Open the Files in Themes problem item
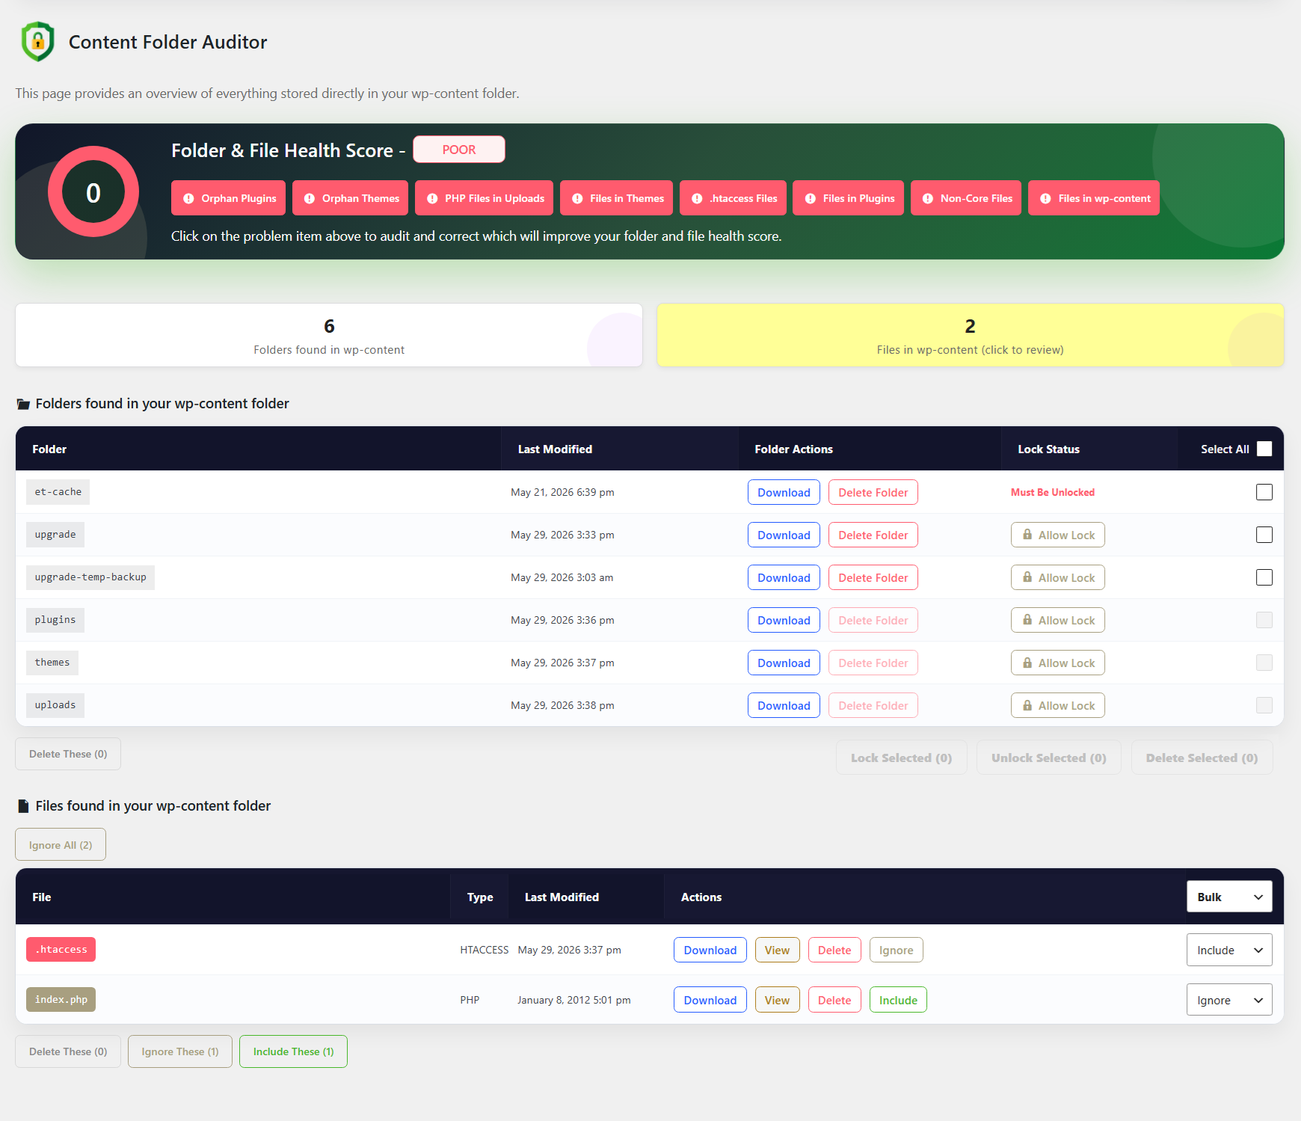The height and width of the screenshot is (1121, 1301). 617,198
